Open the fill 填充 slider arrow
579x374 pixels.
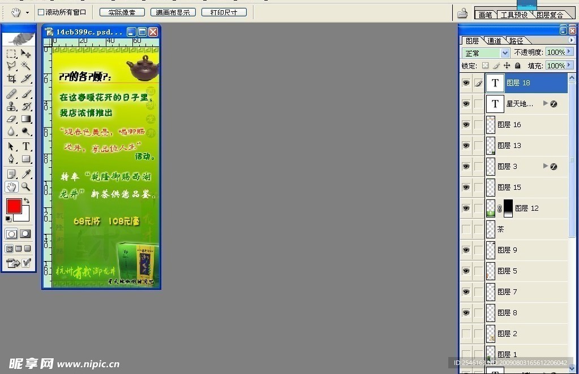[569, 65]
